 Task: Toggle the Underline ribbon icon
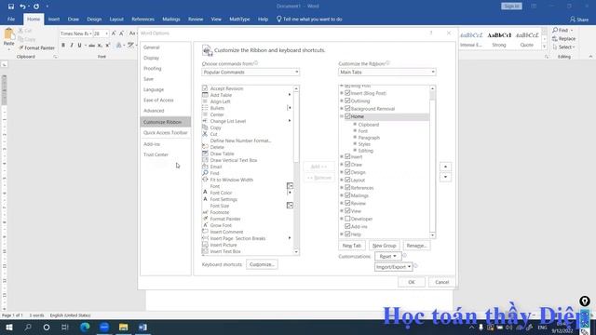click(x=79, y=46)
